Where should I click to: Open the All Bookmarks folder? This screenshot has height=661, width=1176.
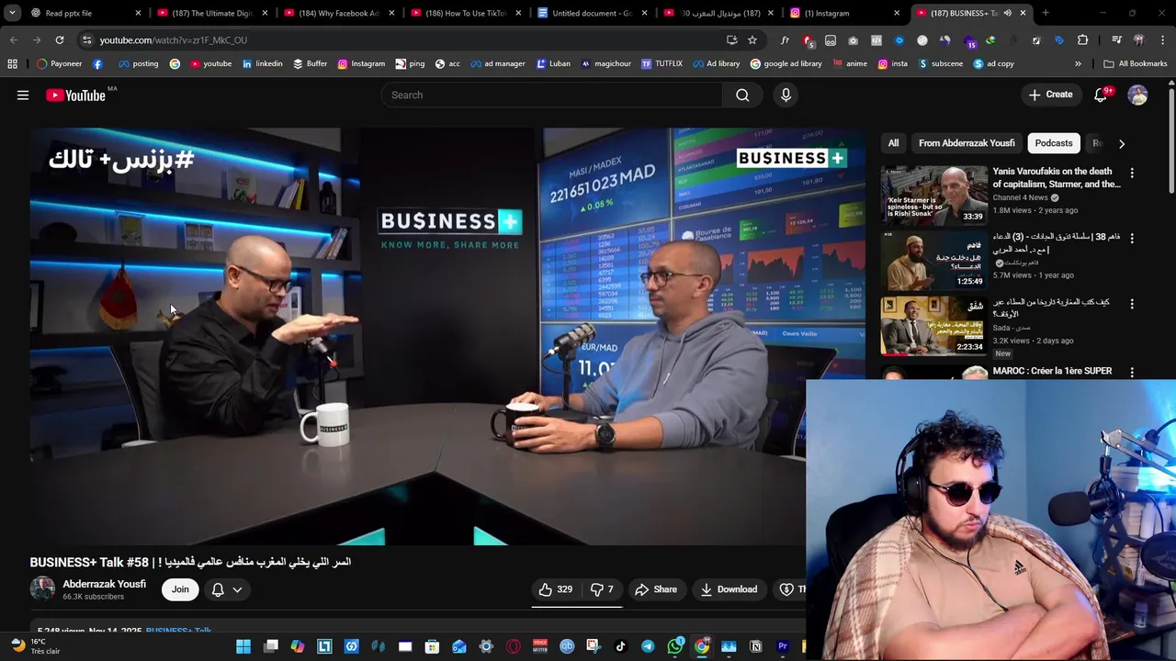[1135, 63]
